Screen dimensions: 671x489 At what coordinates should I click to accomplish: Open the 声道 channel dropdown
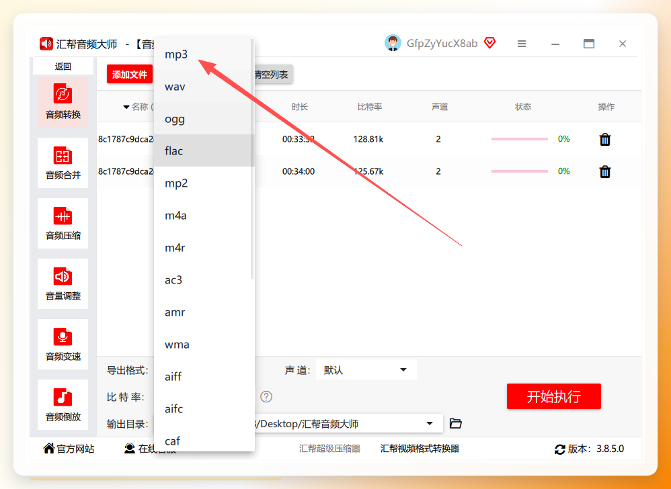click(x=366, y=369)
